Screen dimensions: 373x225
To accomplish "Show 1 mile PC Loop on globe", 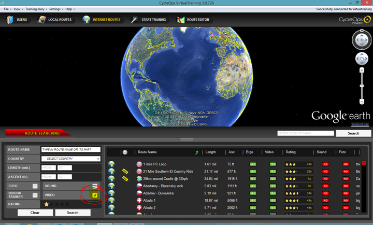I will [x=111, y=164].
